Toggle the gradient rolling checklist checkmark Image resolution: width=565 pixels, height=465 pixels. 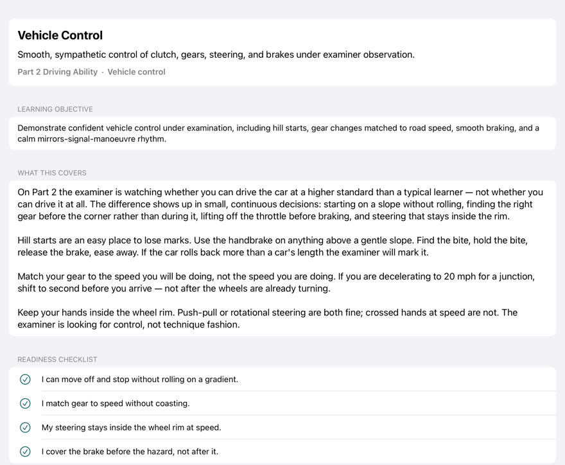click(x=25, y=379)
